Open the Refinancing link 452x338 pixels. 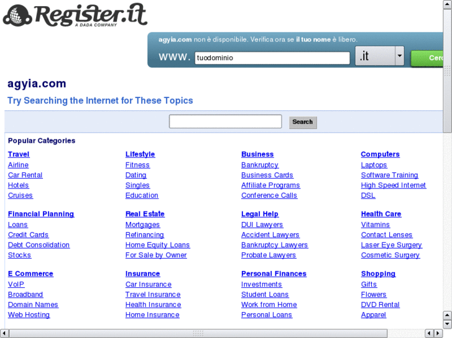point(145,234)
